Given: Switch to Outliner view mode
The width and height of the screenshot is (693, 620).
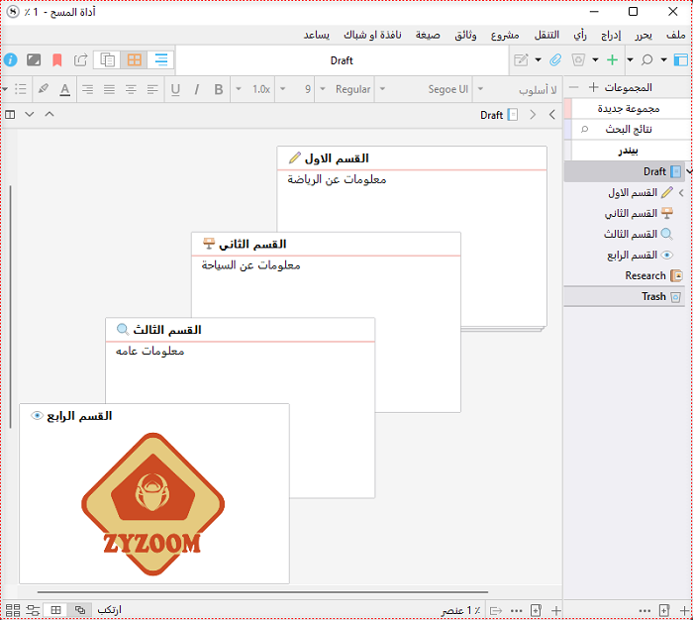Looking at the screenshot, I should [x=160, y=59].
